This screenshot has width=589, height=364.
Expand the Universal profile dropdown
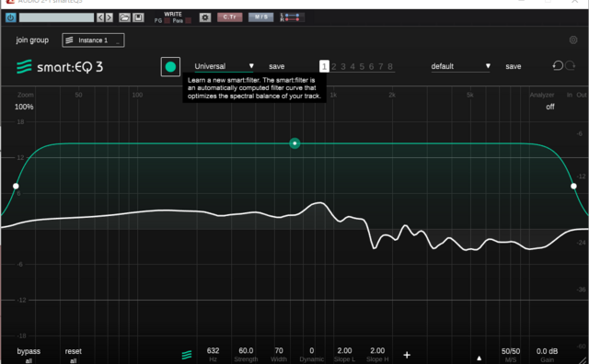[225, 66]
